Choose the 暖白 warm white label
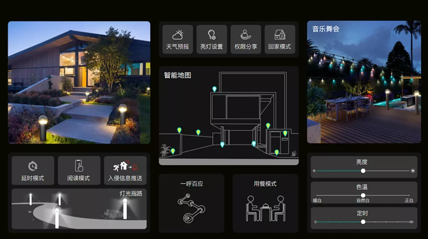Viewport: 428px width, 239px height. click(317, 201)
